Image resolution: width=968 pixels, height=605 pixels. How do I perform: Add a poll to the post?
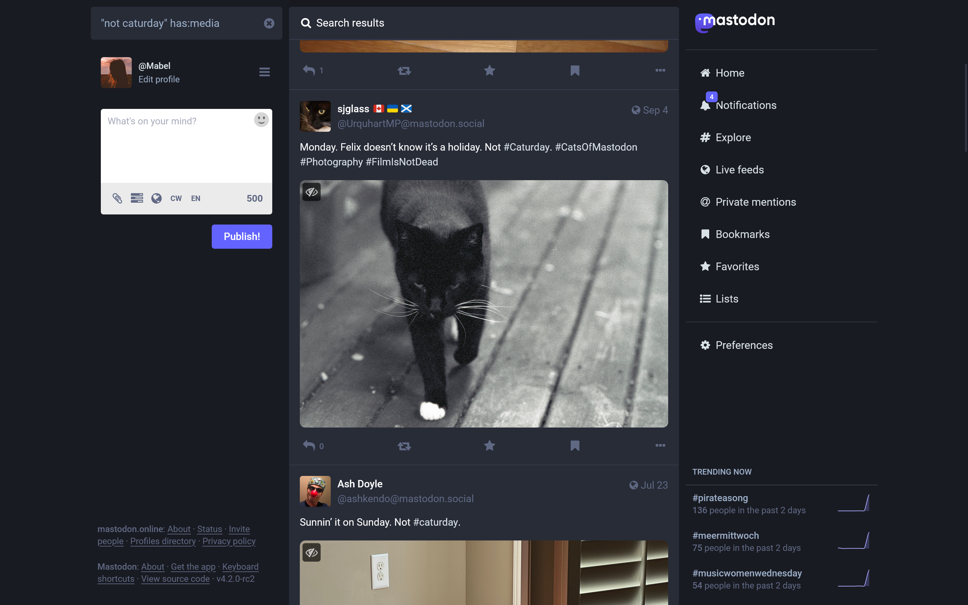(x=137, y=198)
